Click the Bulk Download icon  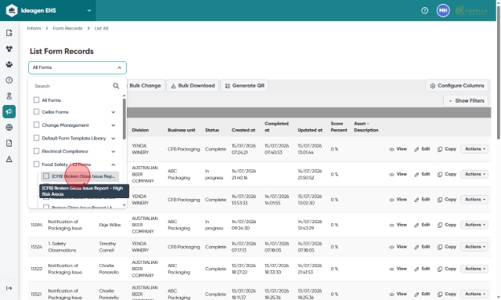(174, 85)
